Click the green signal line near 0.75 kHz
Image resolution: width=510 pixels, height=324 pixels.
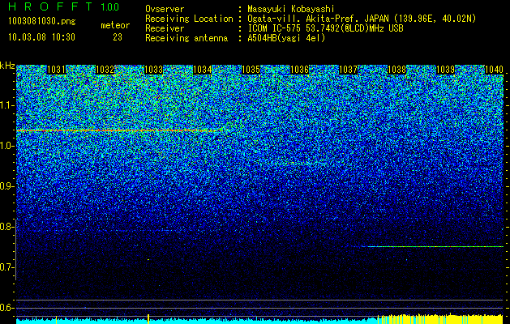[x=433, y=247]
